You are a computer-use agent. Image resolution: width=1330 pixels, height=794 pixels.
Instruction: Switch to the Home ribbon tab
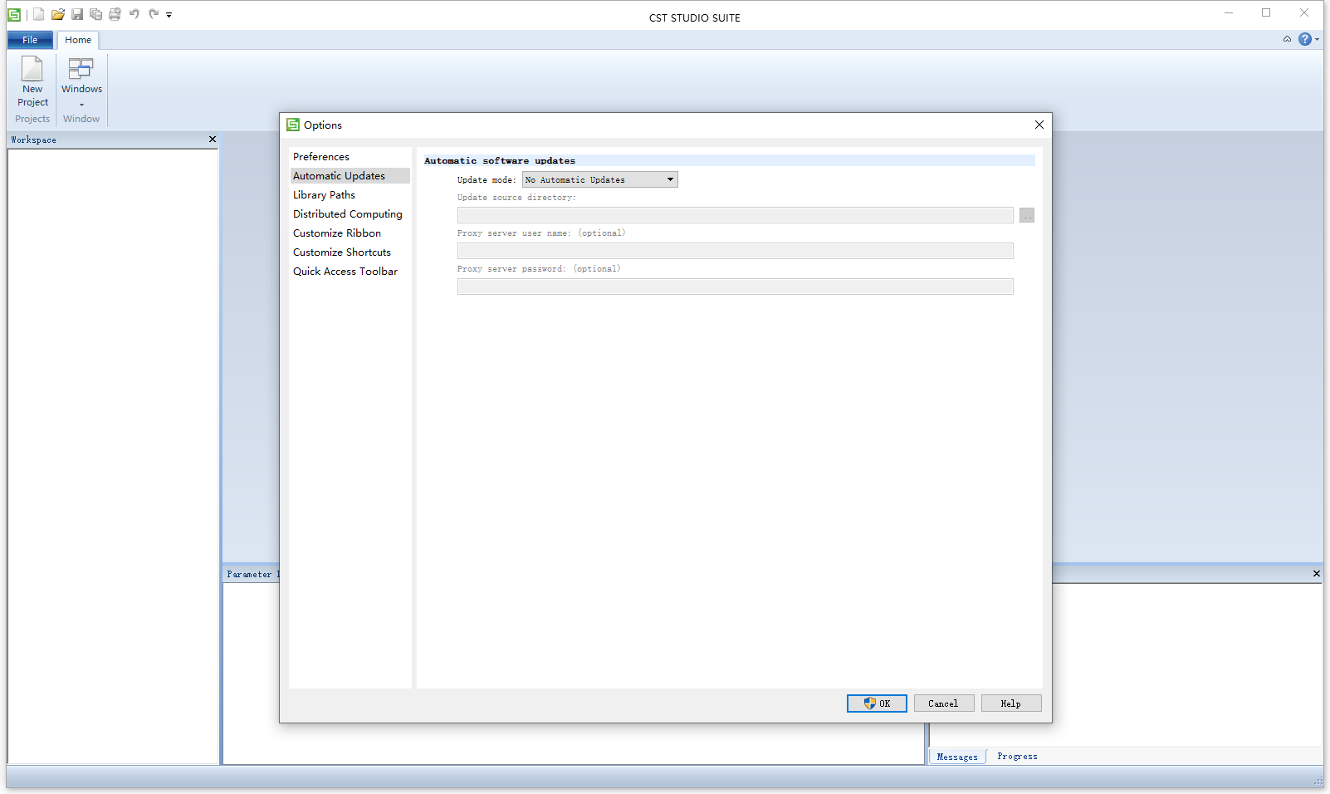tap(78, 40)
